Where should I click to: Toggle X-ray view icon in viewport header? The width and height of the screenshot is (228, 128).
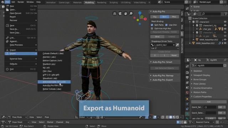coord(163,117)
